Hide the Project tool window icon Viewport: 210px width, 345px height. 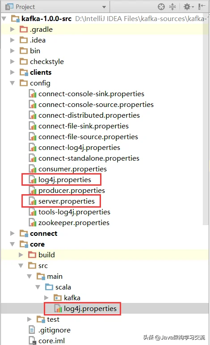tap(202, 7)
